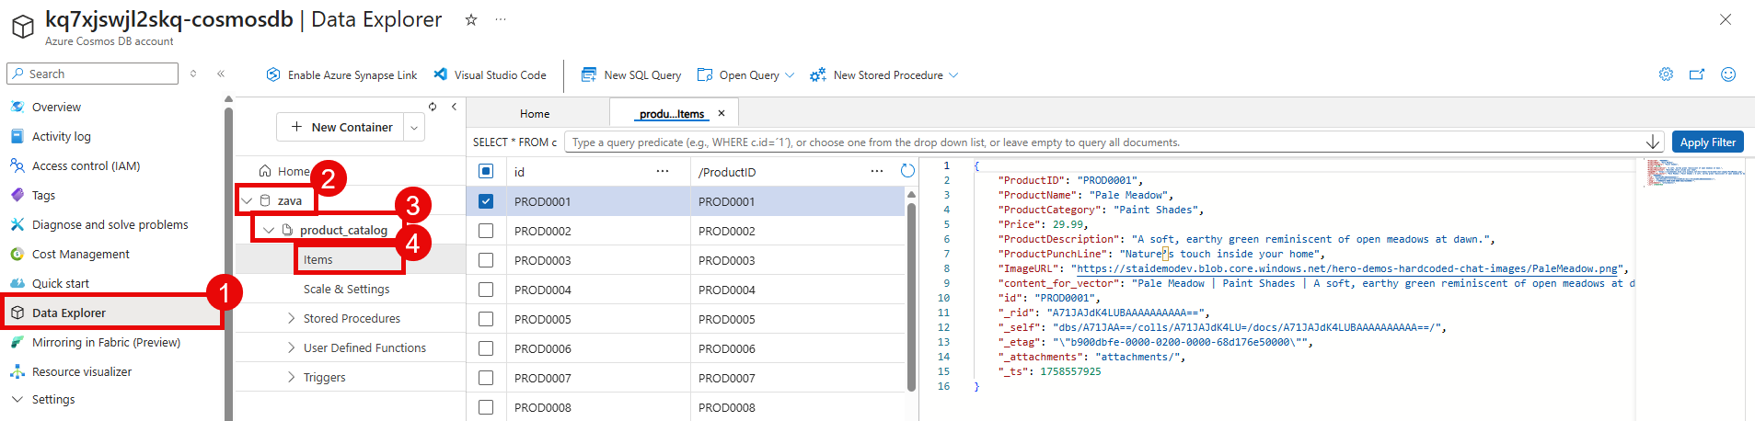Check the PROD0007 row checkbox
This screenshot has width=1755, height=421.
coord(486,378)
